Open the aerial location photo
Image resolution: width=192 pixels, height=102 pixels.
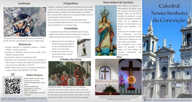pos(24,22)
